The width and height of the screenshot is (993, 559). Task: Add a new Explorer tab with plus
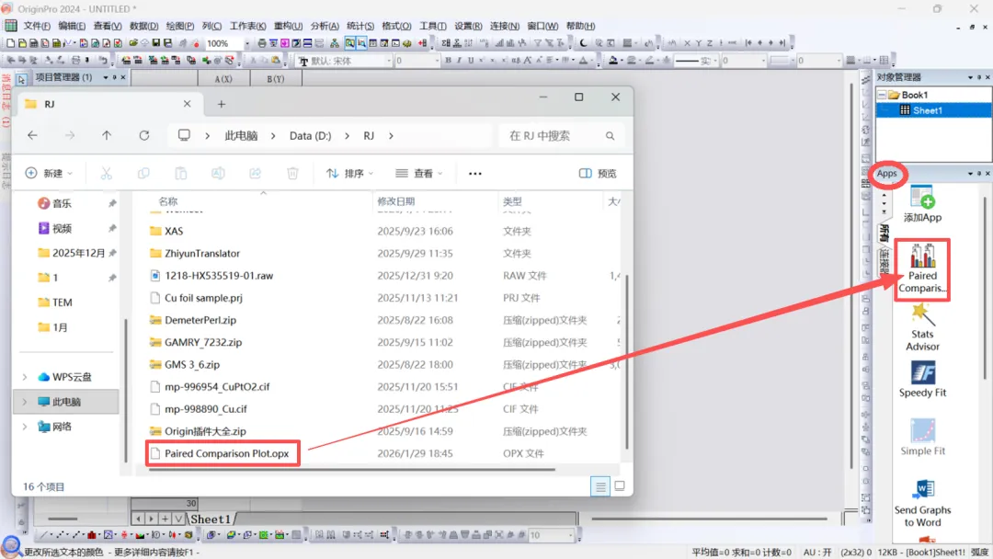[221, 104]
